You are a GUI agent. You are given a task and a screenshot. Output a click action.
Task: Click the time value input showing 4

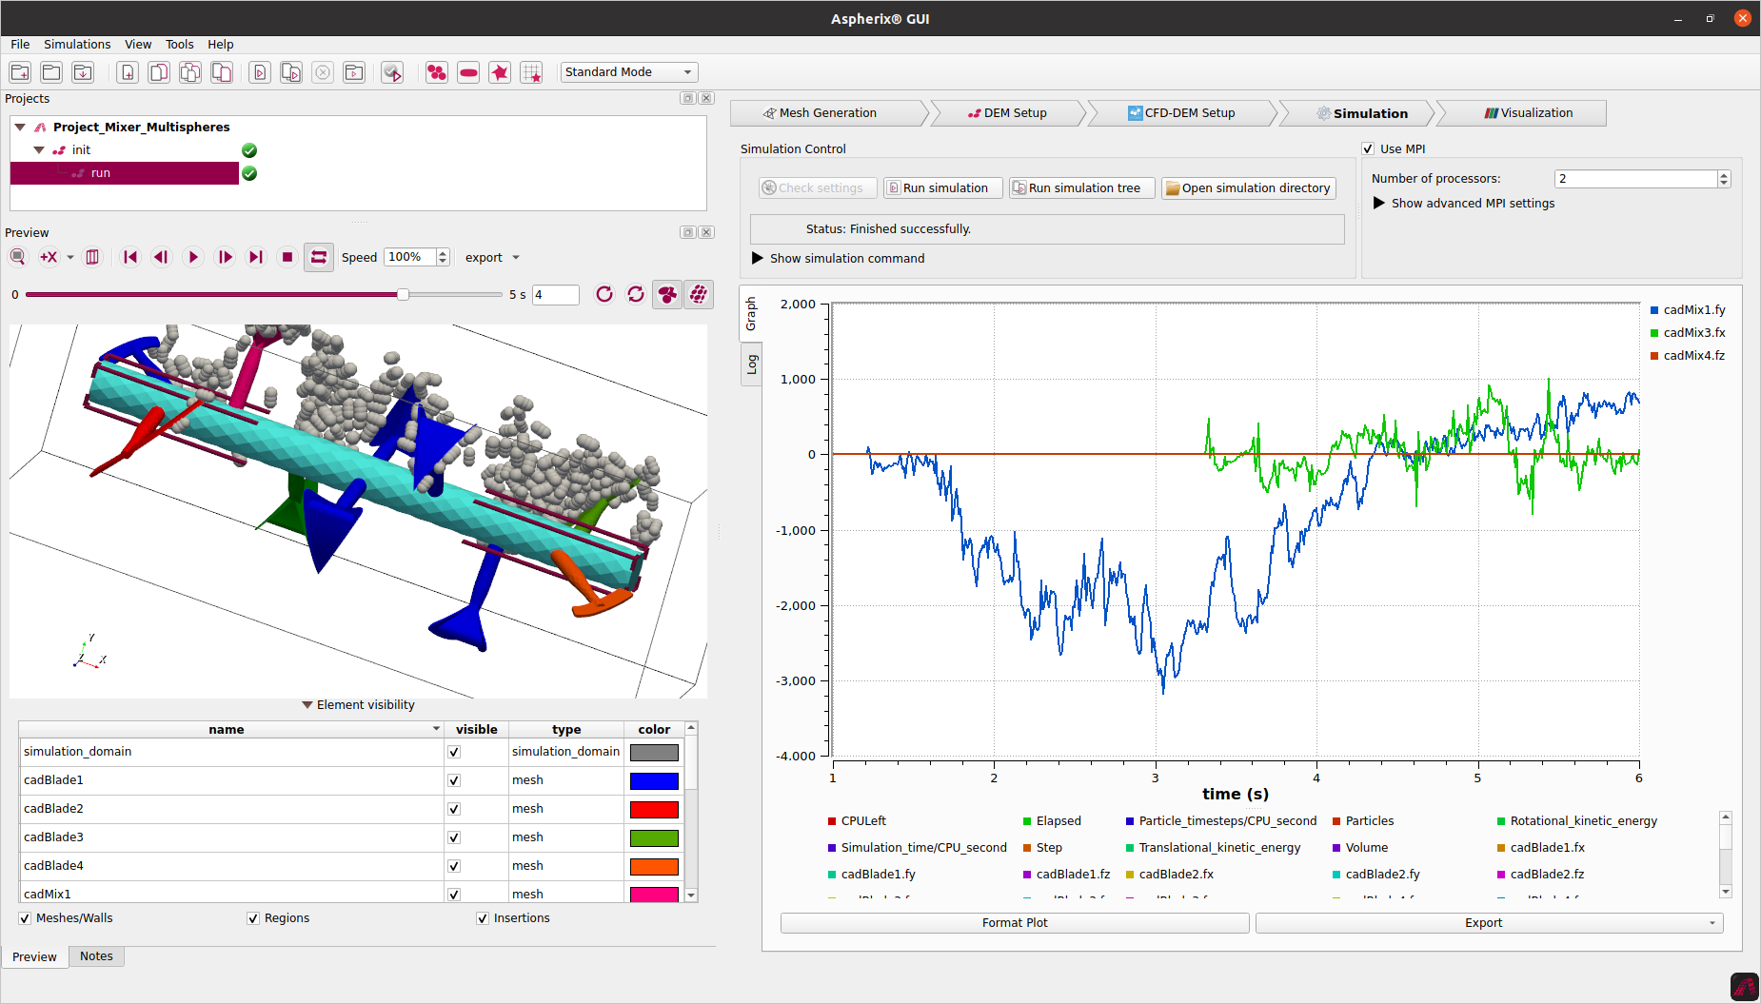(555, 295)
